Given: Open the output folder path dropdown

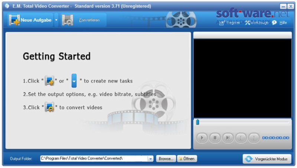Looking at the screenshot, I should [151, 159].
